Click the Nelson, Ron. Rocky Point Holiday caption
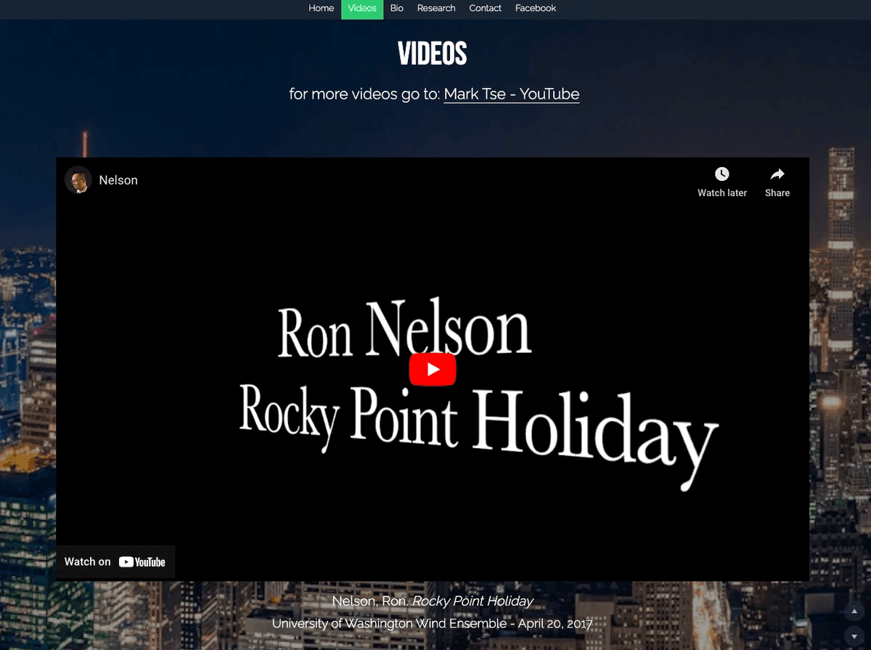This screenshot has height=650, width=871. point(433,601)
